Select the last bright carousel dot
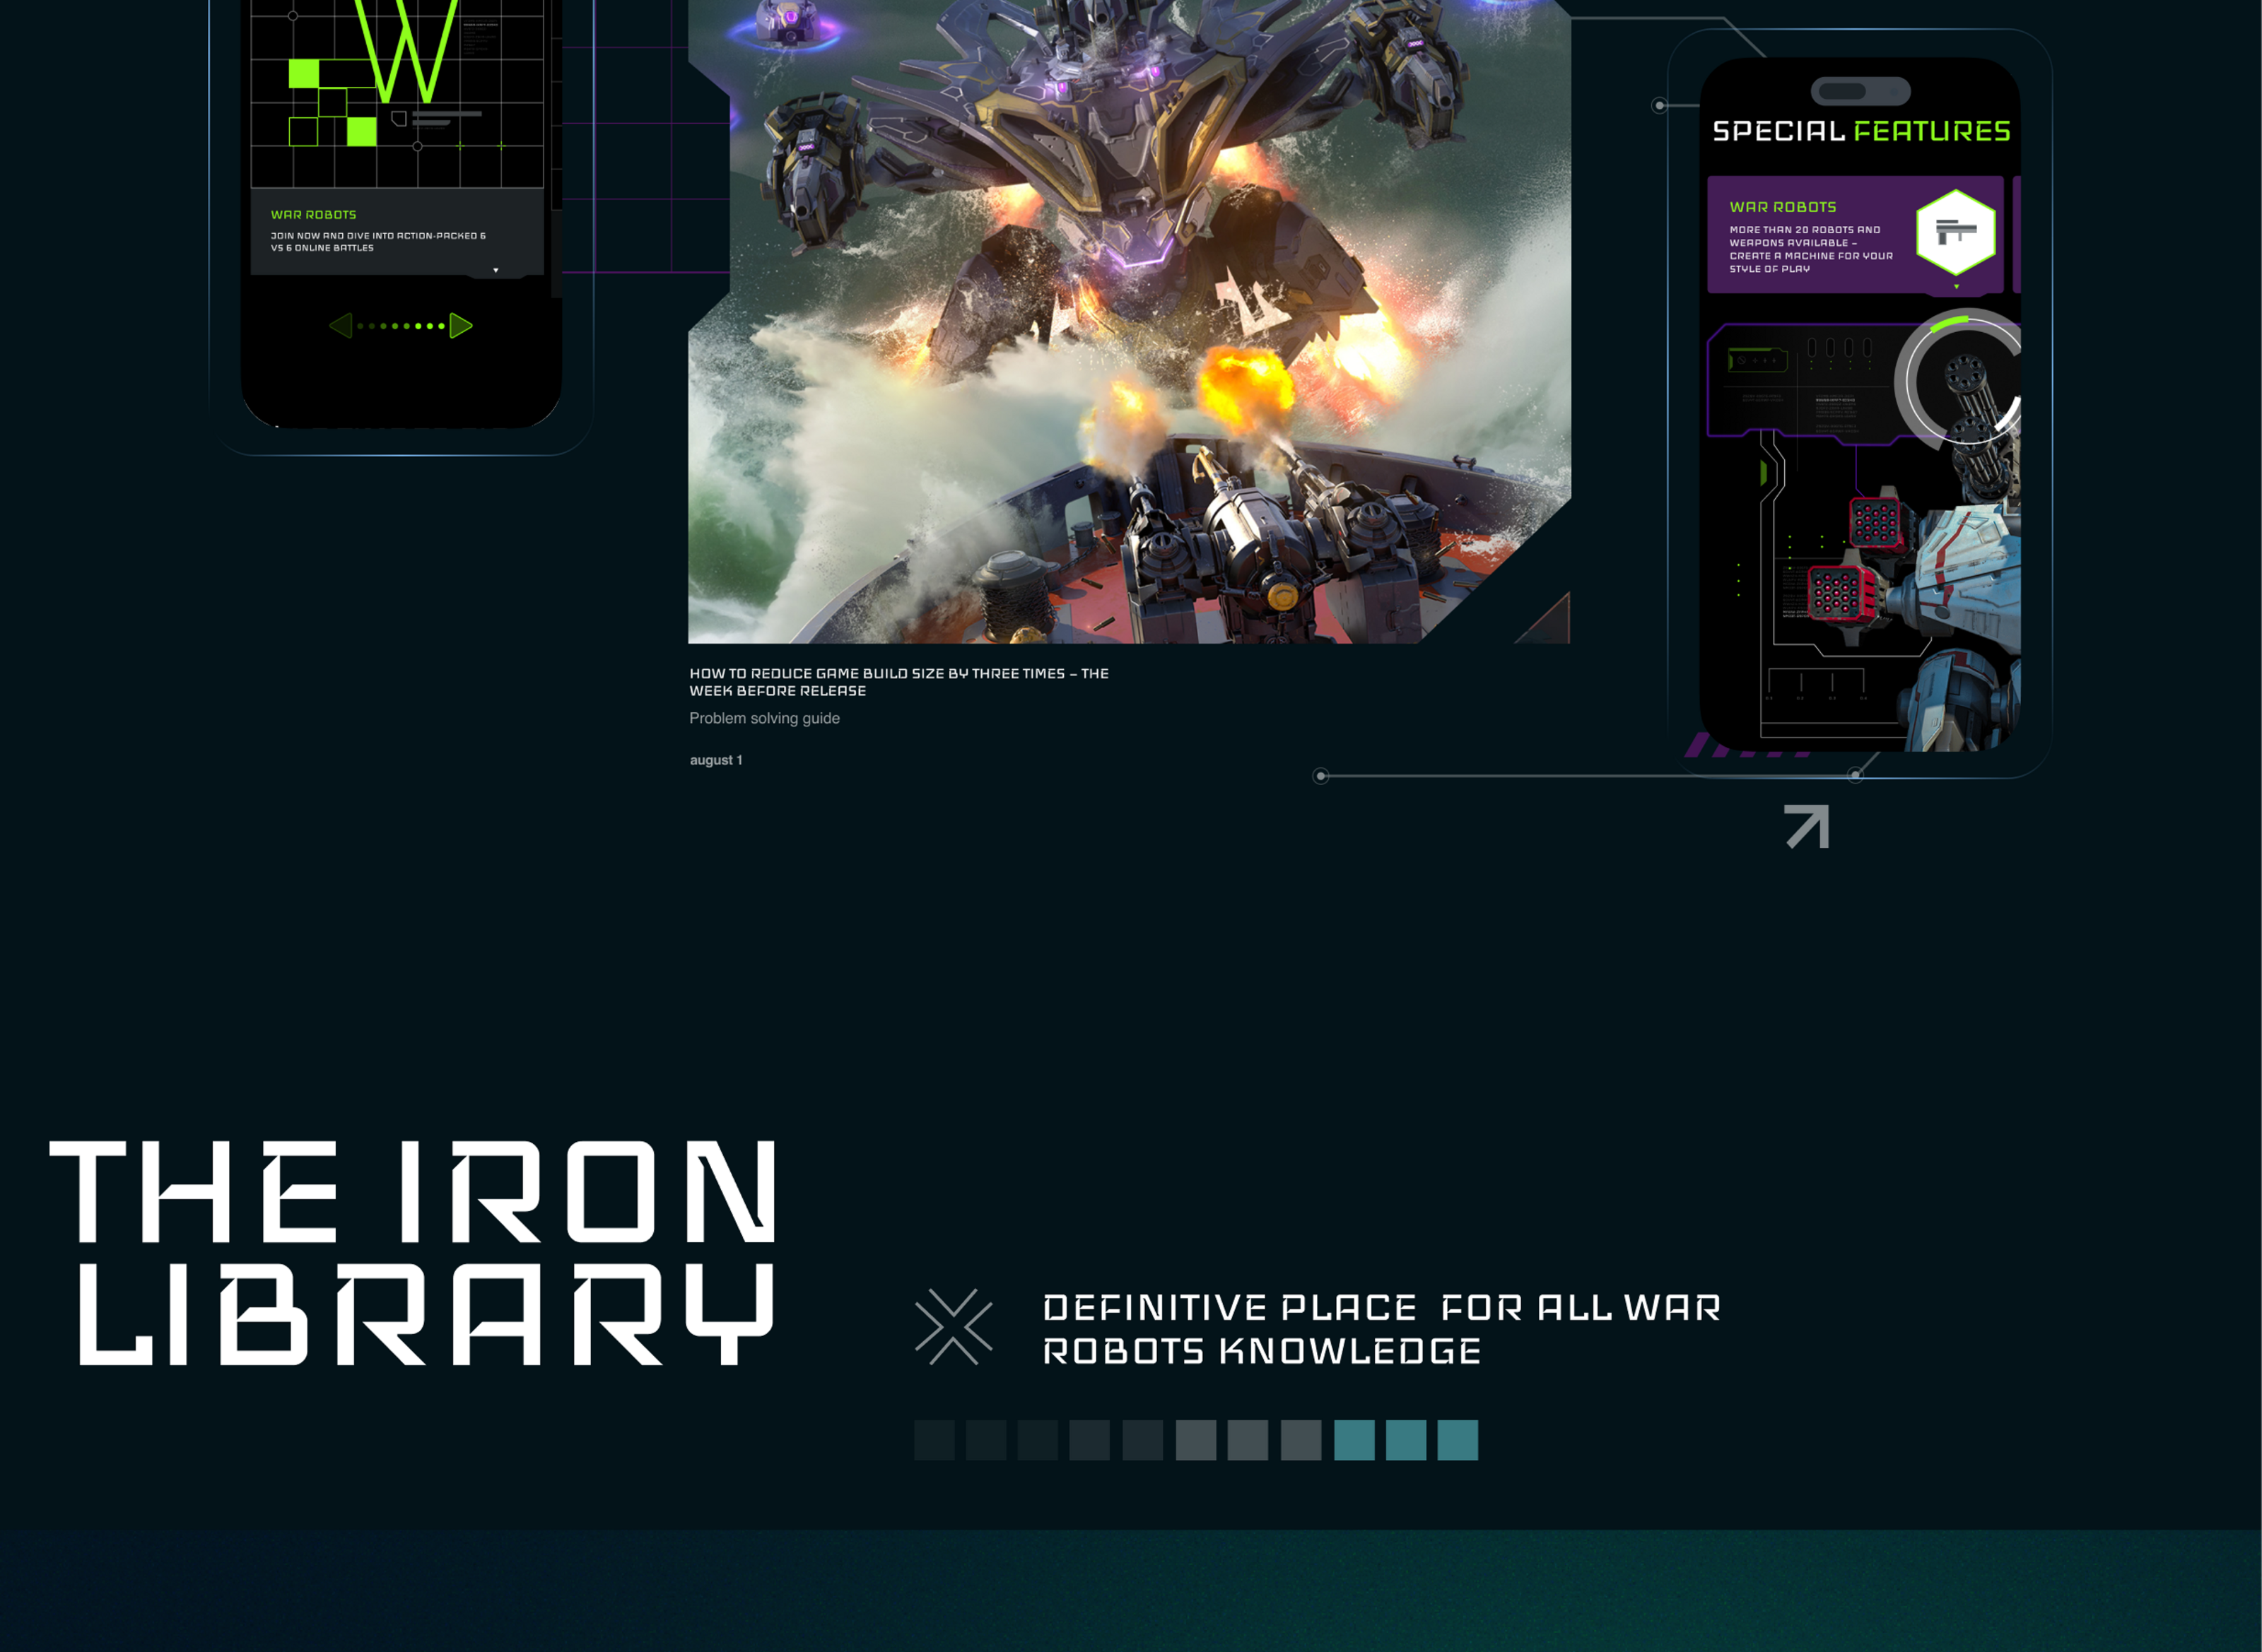Viewport: 2262px width, 1652px height. coord(441,326)
